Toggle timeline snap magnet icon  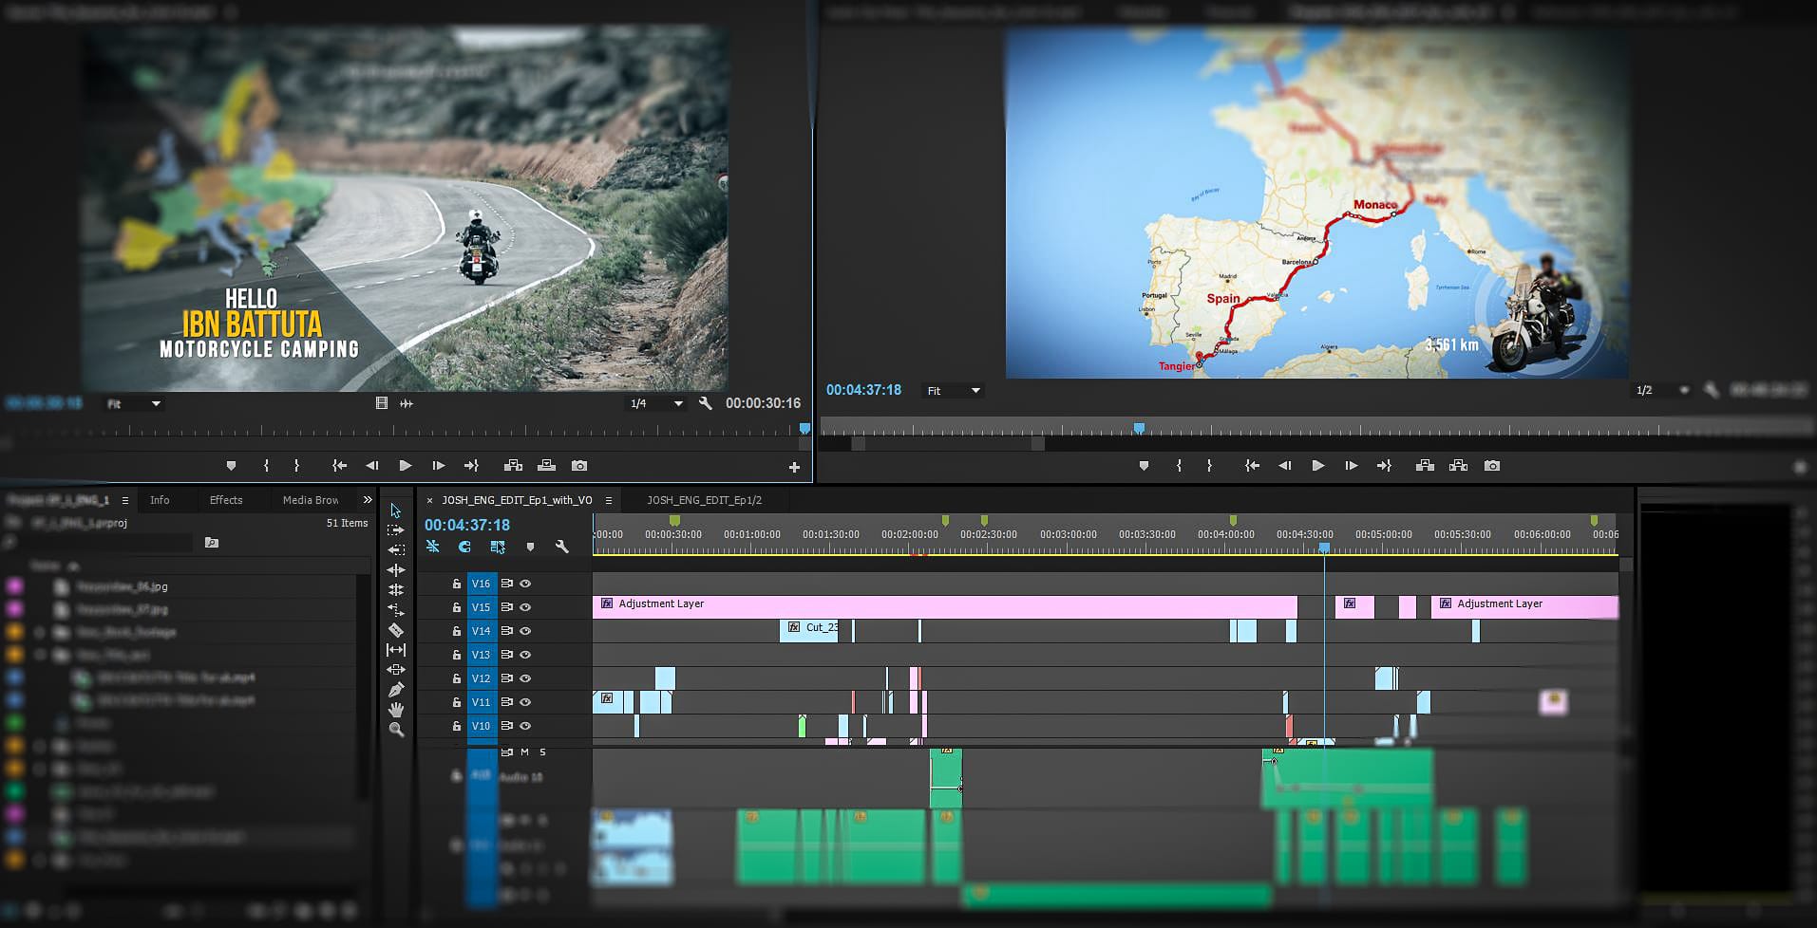[x=464, y=547]
